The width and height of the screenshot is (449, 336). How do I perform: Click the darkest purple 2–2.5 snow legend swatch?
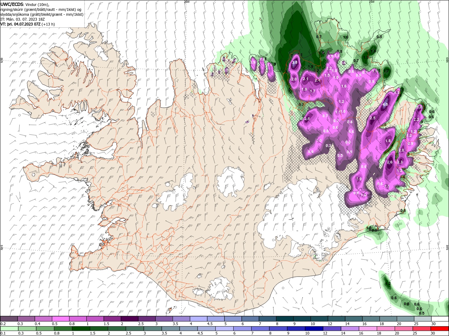tap(129, 319)
